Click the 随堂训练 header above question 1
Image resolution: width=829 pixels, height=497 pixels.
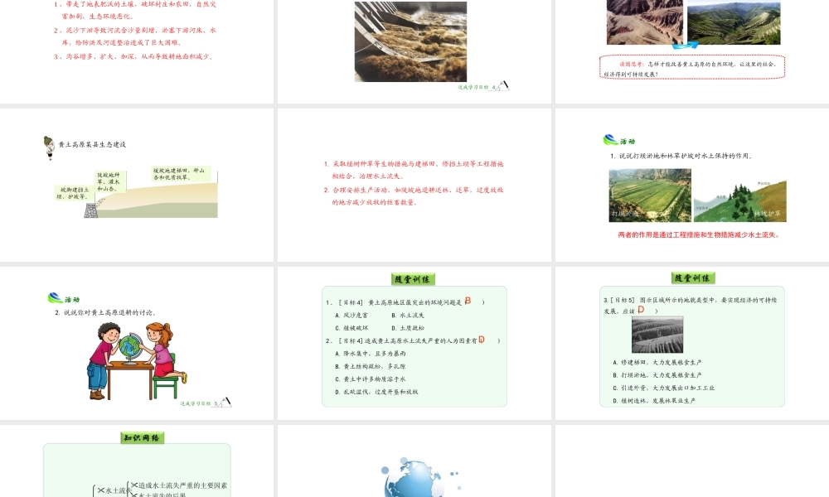[413, 279]
